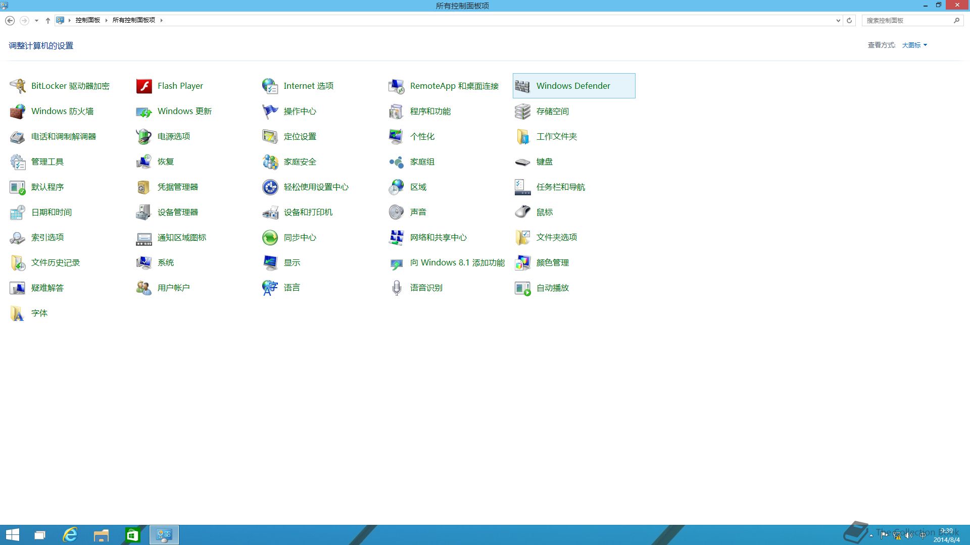The height and width of the screenshot is (545, 970).
Task: Expand address bar history dropdown arrow
Action: tap(838, 21)
